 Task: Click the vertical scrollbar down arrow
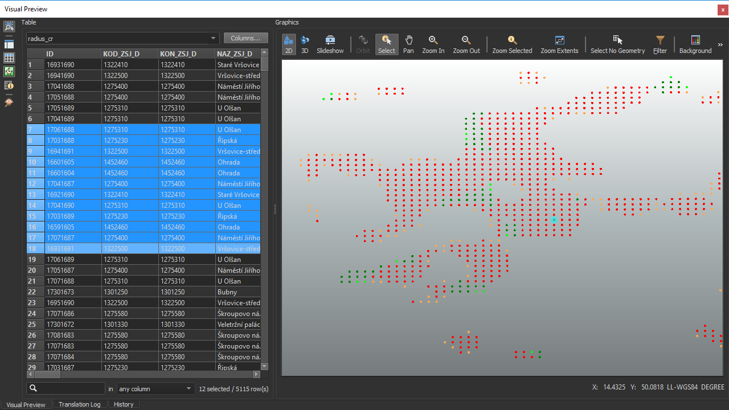tap(264, 366)
